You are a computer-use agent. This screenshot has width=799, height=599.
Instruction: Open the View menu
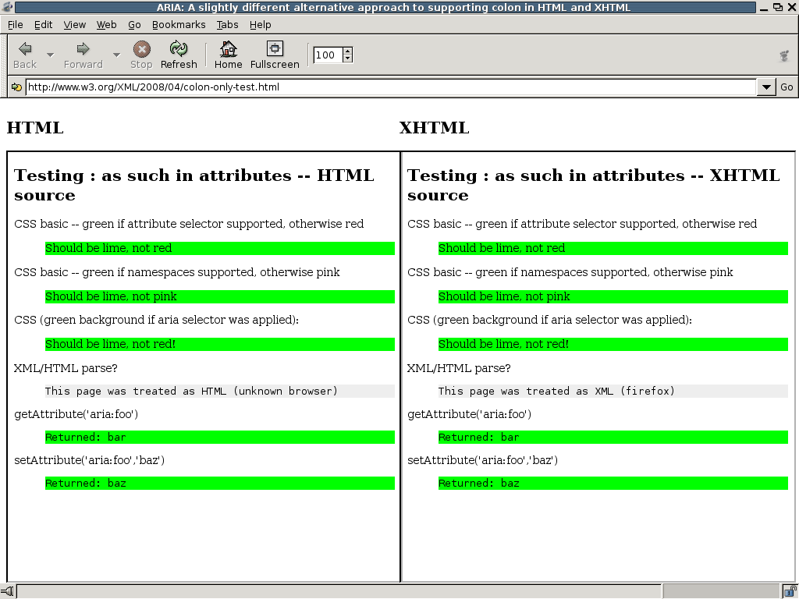point(74,24)
